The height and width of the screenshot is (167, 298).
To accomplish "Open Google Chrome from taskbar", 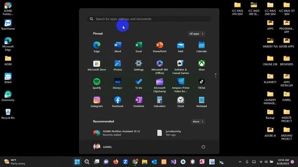I will click(135, 162).
